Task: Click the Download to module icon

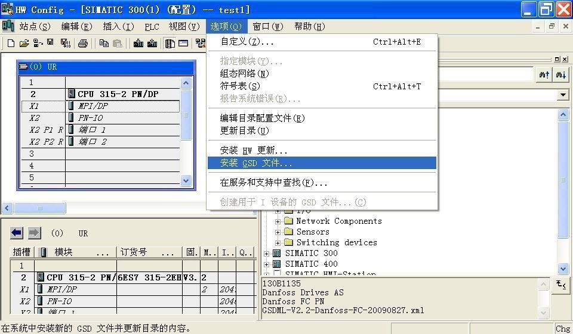Action: (138, 43)
